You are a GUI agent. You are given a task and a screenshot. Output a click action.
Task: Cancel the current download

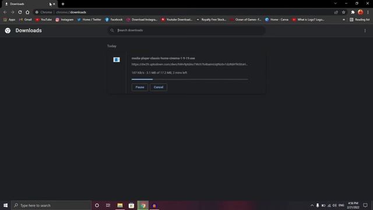point(159,87)
